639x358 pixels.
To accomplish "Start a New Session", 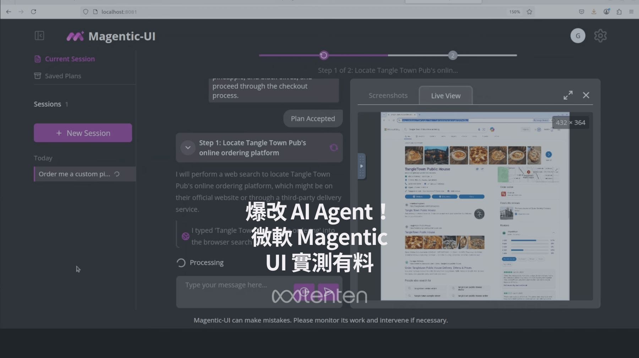I will pos(83,133).
